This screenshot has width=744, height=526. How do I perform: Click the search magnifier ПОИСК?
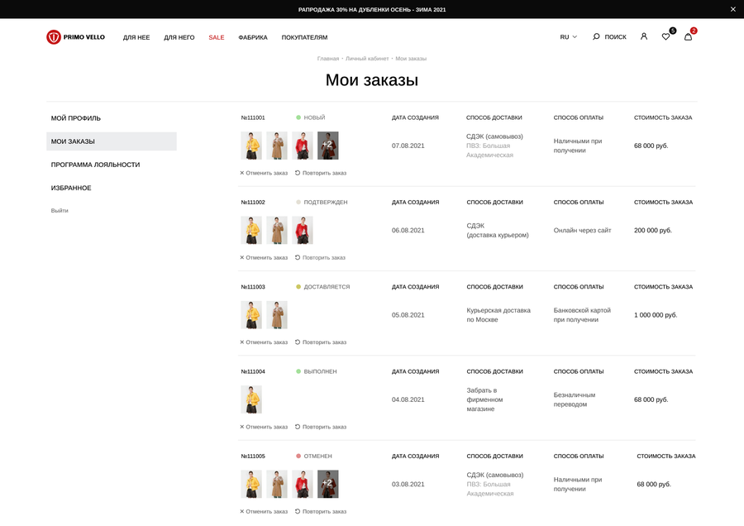tap(609, 36)
